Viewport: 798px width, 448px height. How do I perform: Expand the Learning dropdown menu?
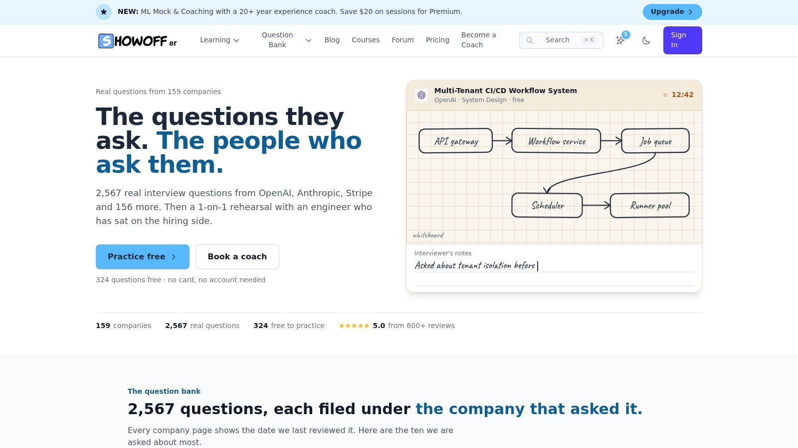pos(219,40)
